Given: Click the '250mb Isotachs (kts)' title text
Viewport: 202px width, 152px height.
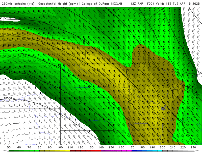Looking at the screenshot, I should [x=18, y=4].
